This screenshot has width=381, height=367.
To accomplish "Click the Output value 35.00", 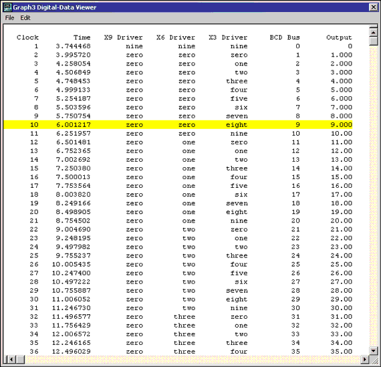I will 341,352.
